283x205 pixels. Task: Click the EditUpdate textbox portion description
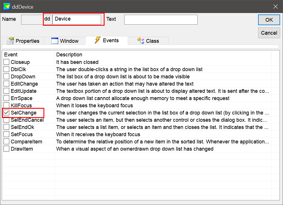coord(163,91)
